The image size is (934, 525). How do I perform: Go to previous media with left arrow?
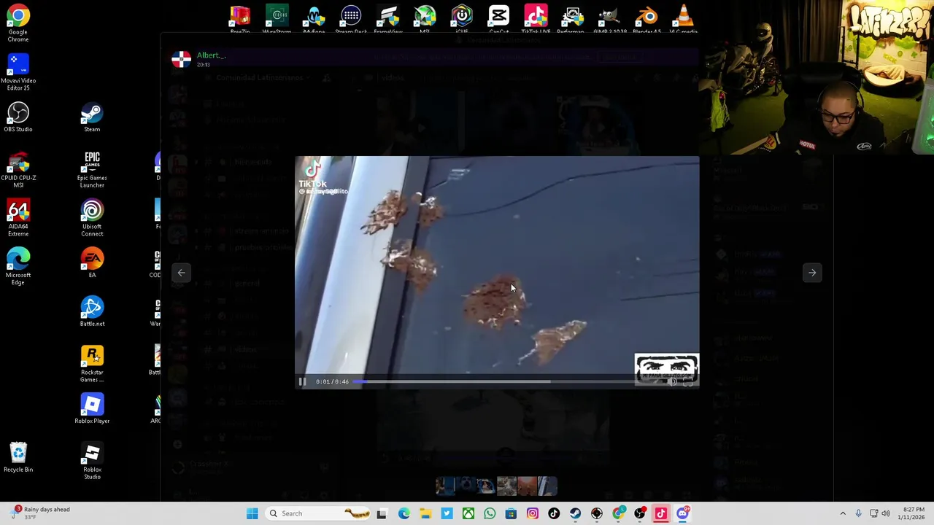[x=181, y=273]
